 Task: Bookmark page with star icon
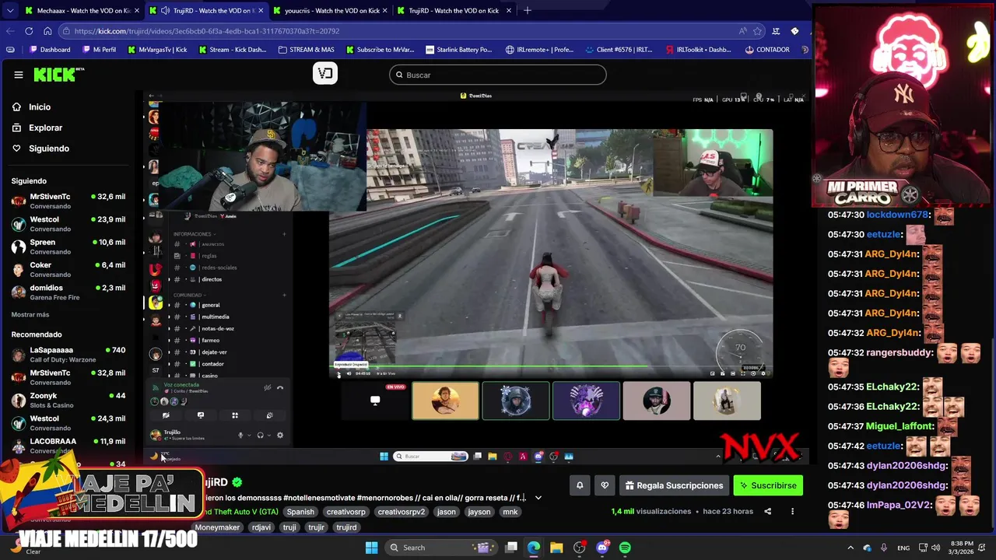tap(757, 31)
